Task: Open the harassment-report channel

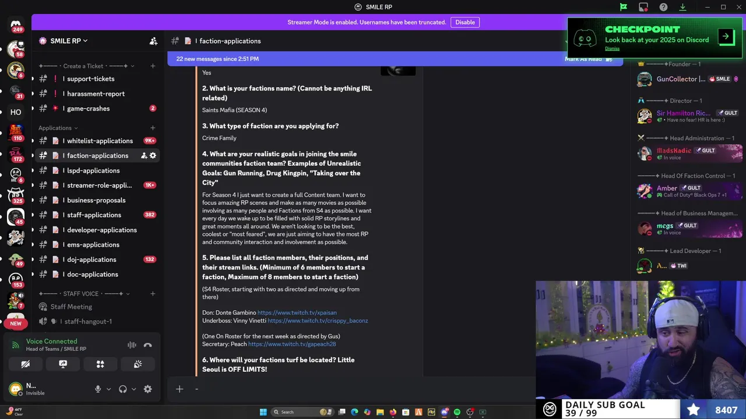Action: (97, 94)
